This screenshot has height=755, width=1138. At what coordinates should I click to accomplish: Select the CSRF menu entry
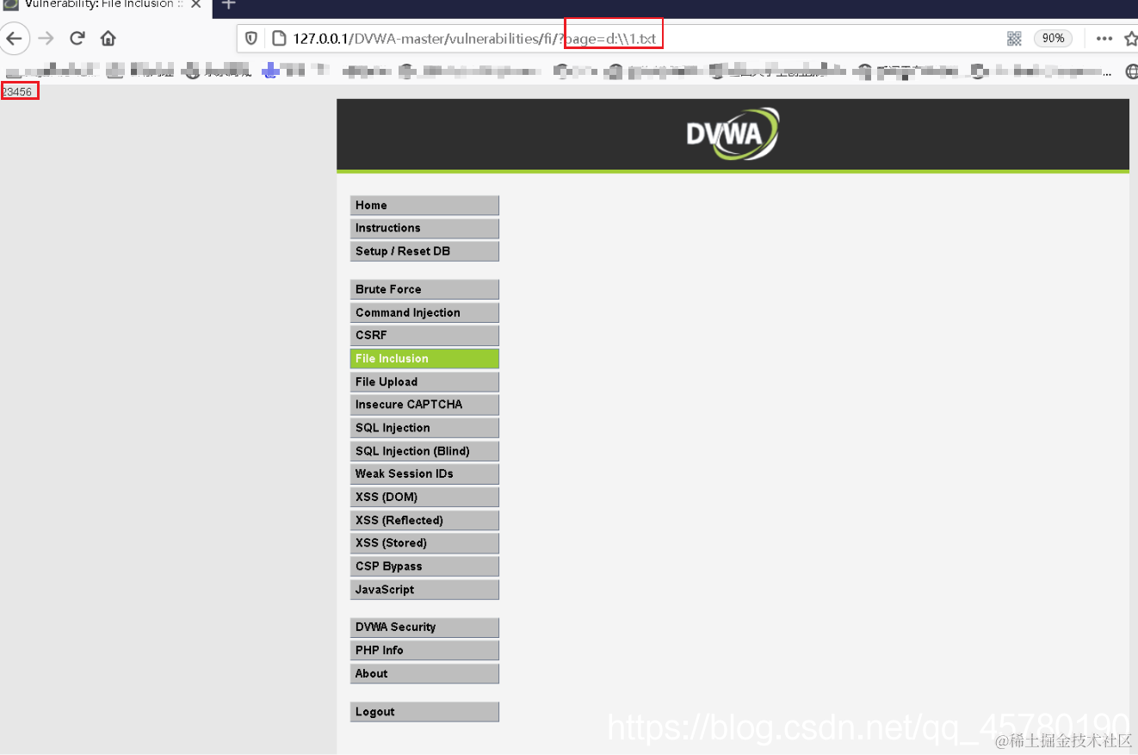point(424,335)
